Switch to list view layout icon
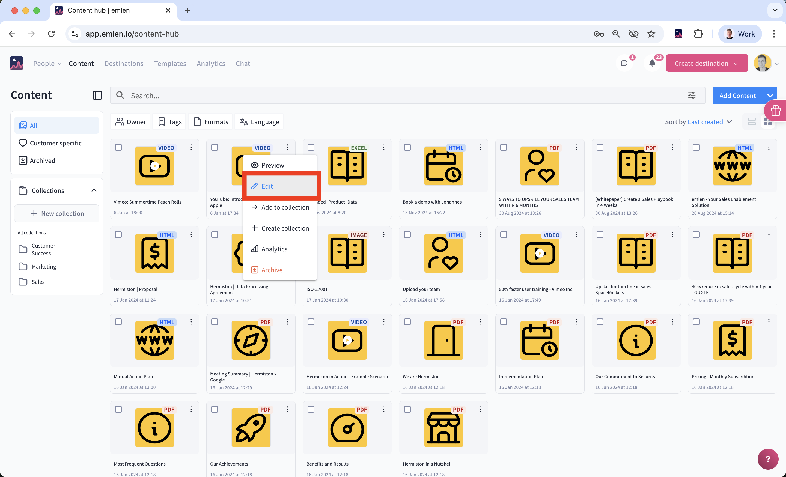The height and width of the screenshot is (477, 786). (x=752, y=121)
